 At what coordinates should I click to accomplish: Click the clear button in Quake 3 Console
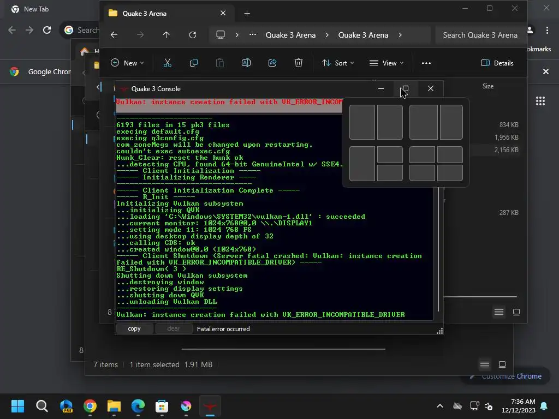(174, 329)
